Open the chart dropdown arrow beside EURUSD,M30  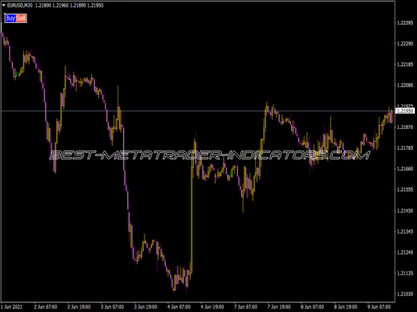coord(3,6)
